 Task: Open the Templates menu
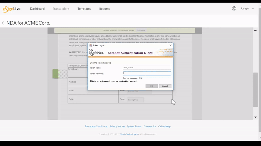(84, 9)
